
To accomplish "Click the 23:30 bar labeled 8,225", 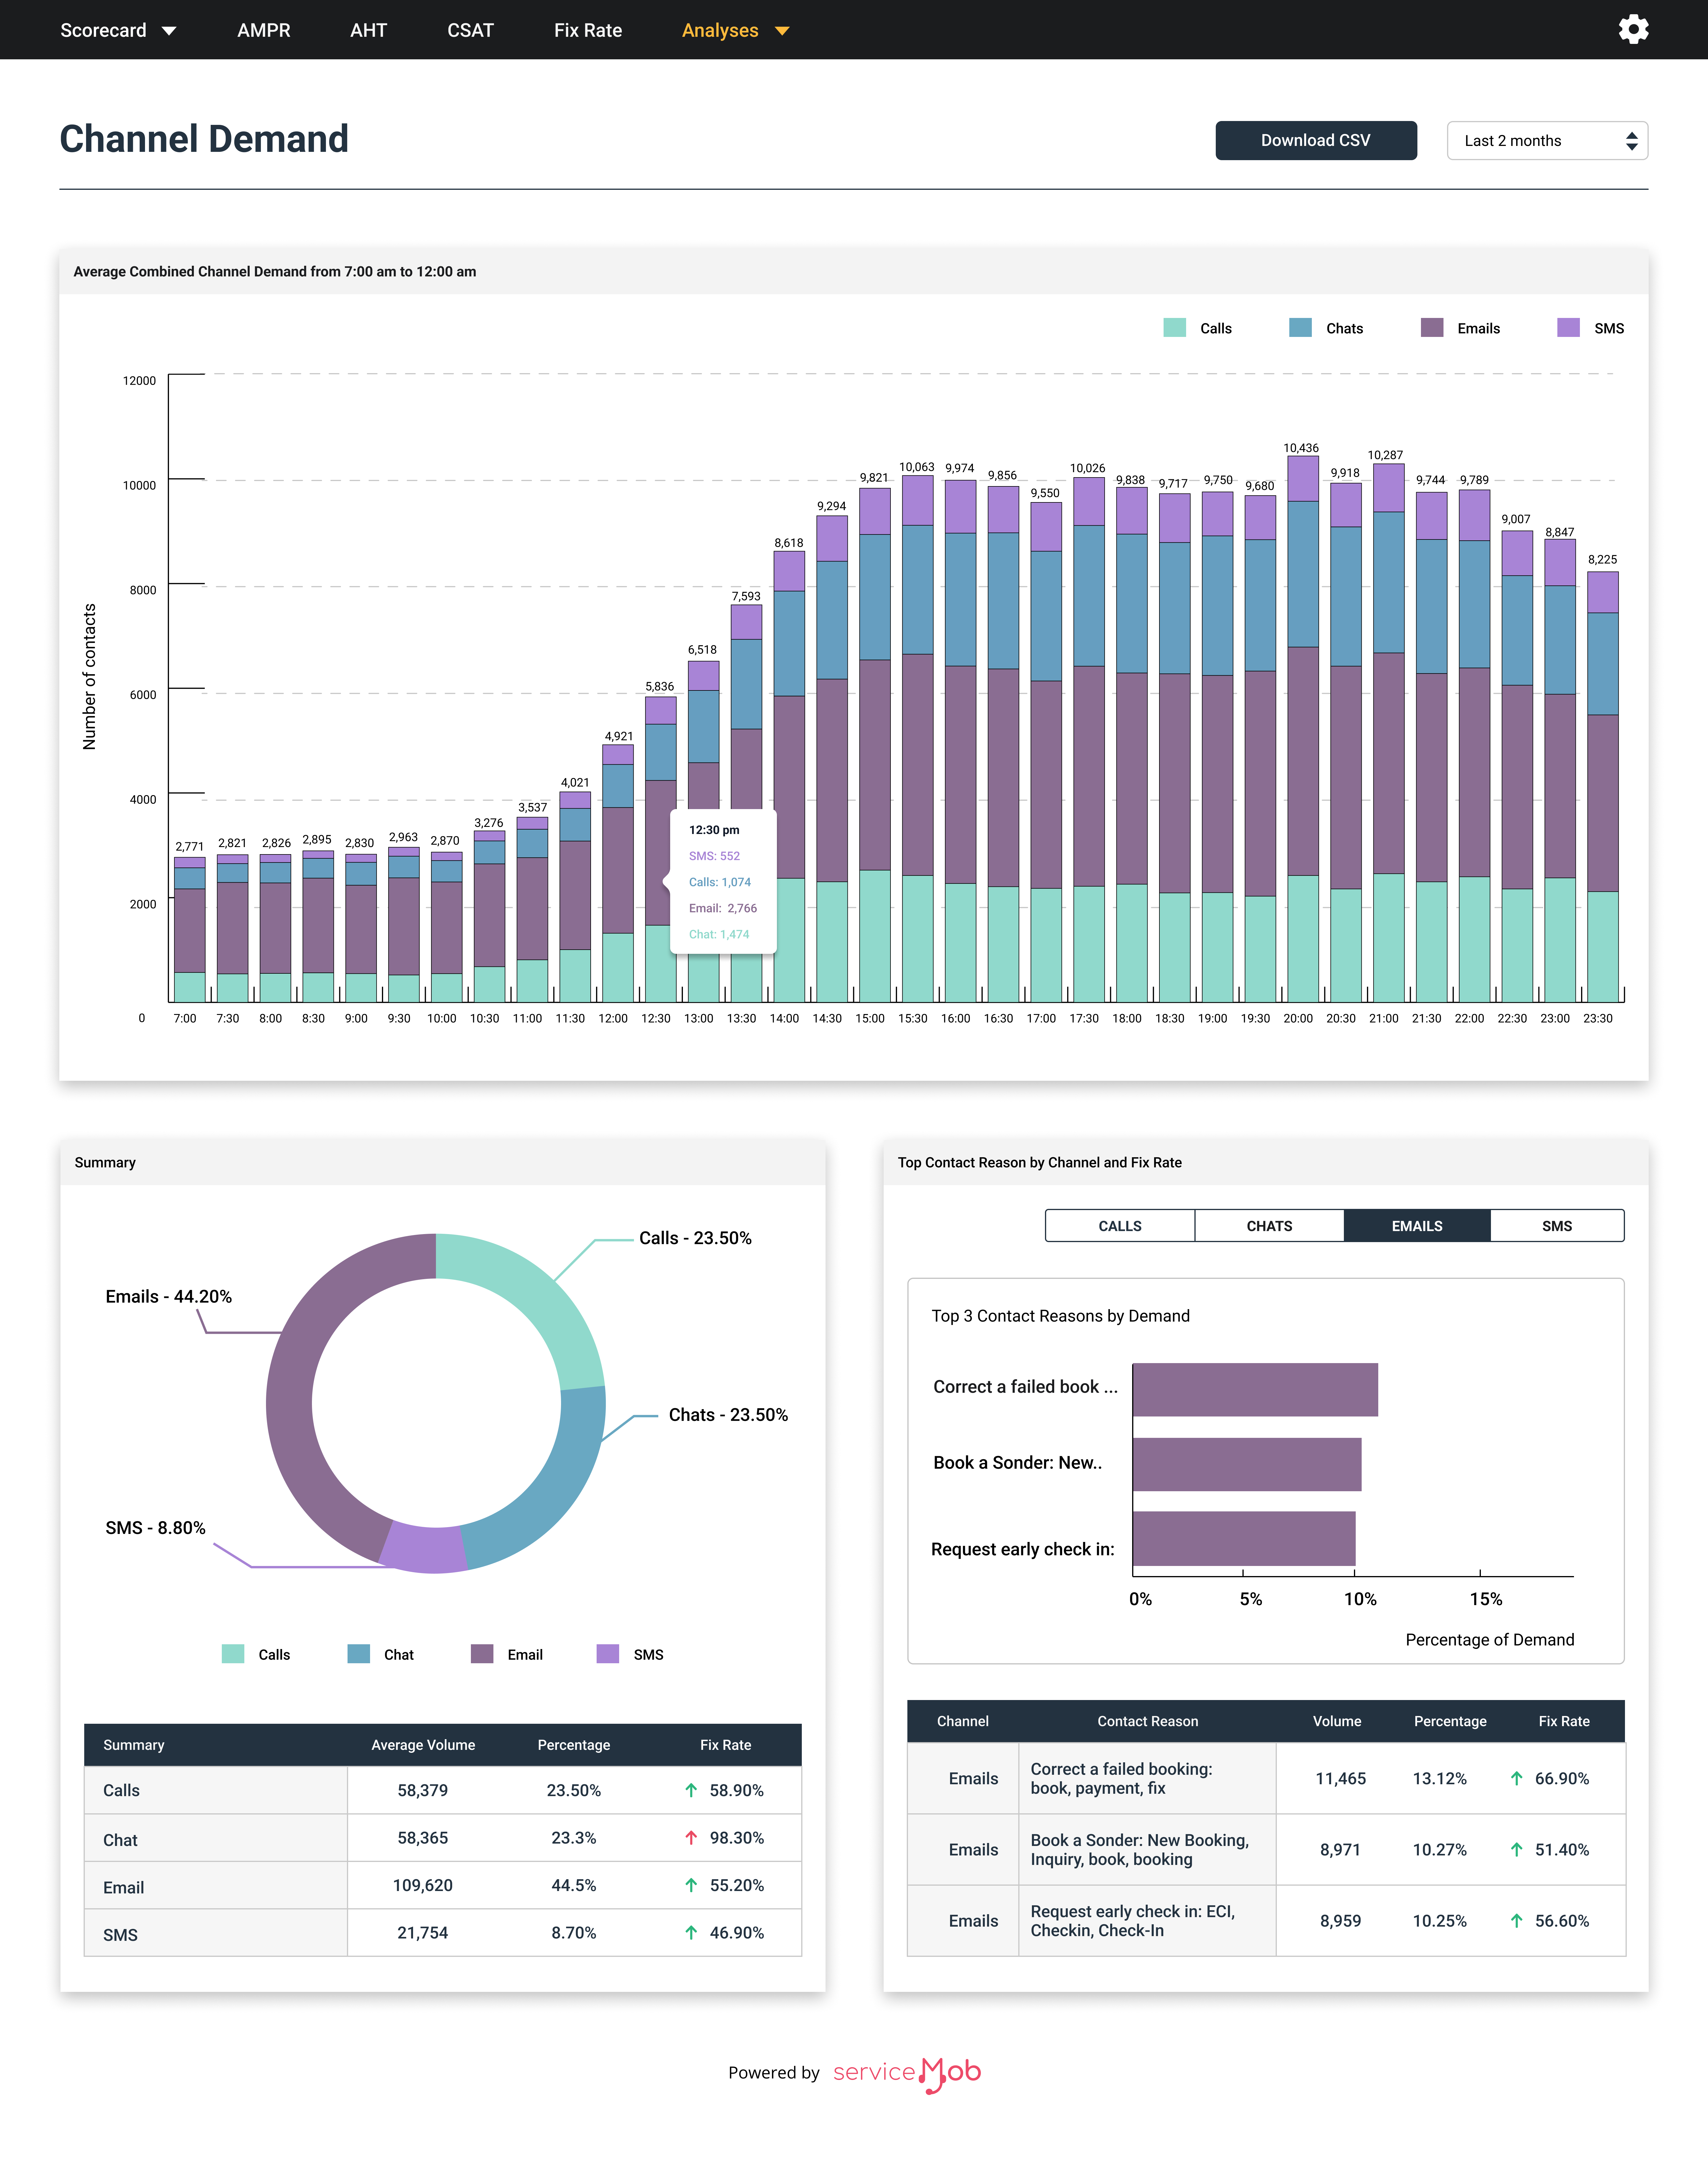I will click(1603, 787).
